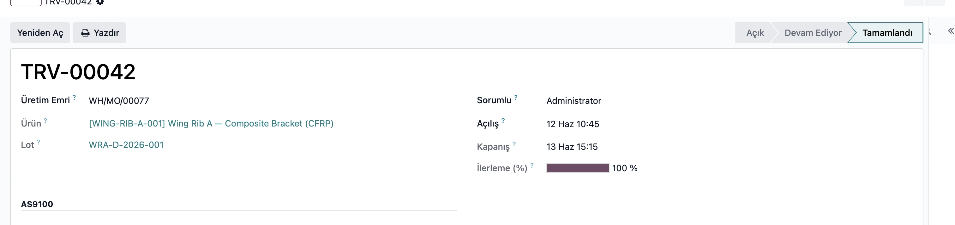This screenshot has width=955, height=225.
Task: Show the help tooltip for İlerleme (%)
Action: pyautogui.click(x=532, y=166)
